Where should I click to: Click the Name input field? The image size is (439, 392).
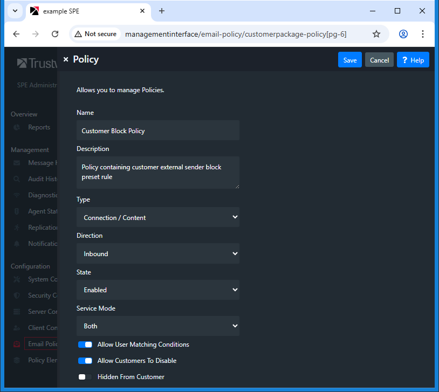[x=158, y=130]
